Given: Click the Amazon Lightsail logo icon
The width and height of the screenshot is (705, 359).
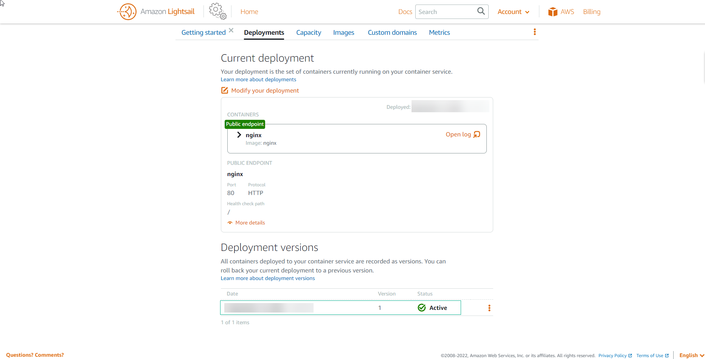Looking at the screenshot, I should pyautogui.click(x=127, y=12).
